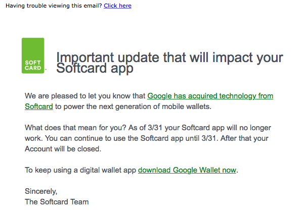
Task: Open the "Click here" view email link
Action: [117, 6]
